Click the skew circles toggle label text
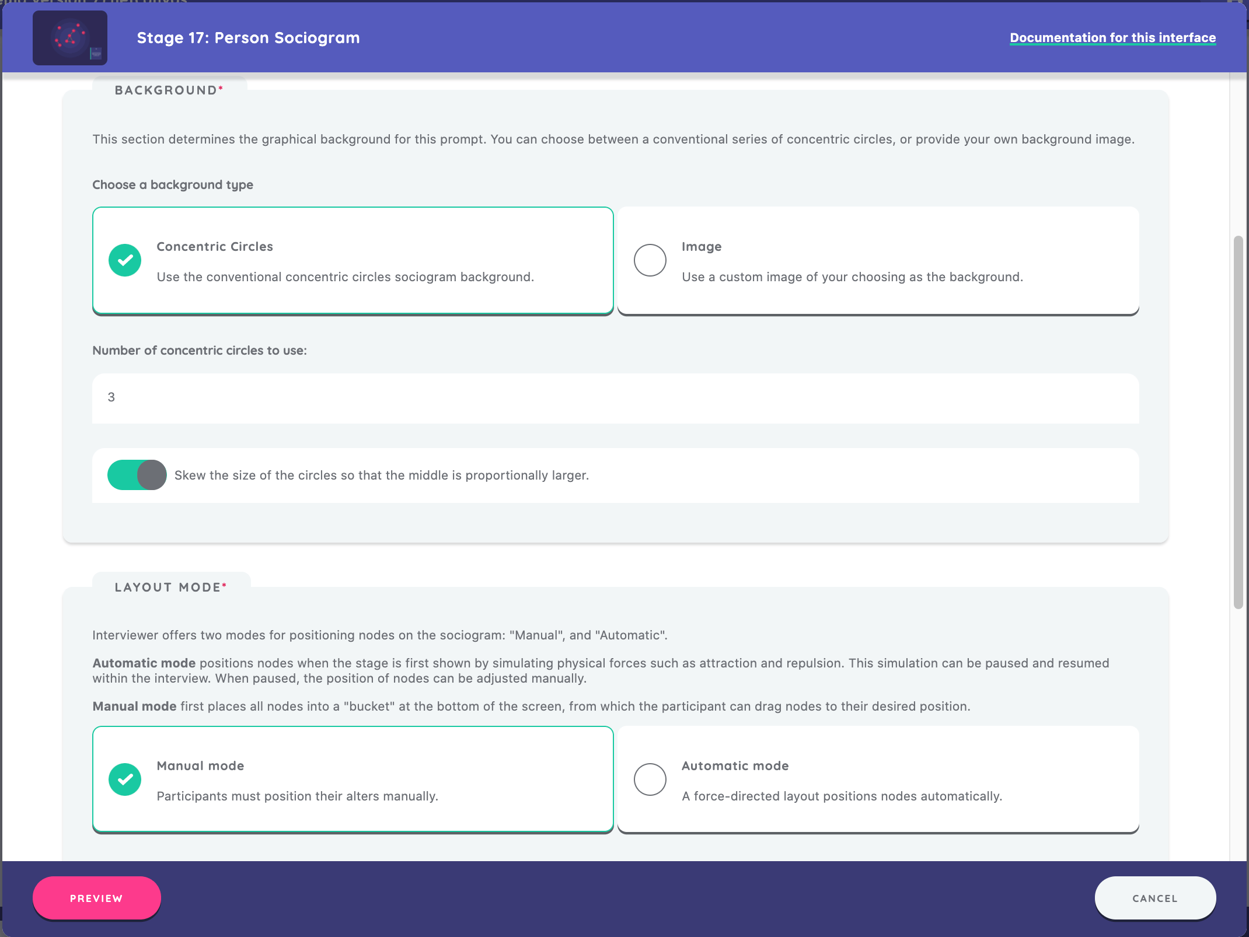This screenshot has width=1249, height=937. coord(382,476)
